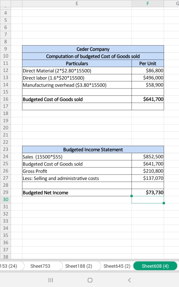This screenshot has height=287, width=179.
Task: Select the $58,900 value cell
Action: tap(148, 85)
